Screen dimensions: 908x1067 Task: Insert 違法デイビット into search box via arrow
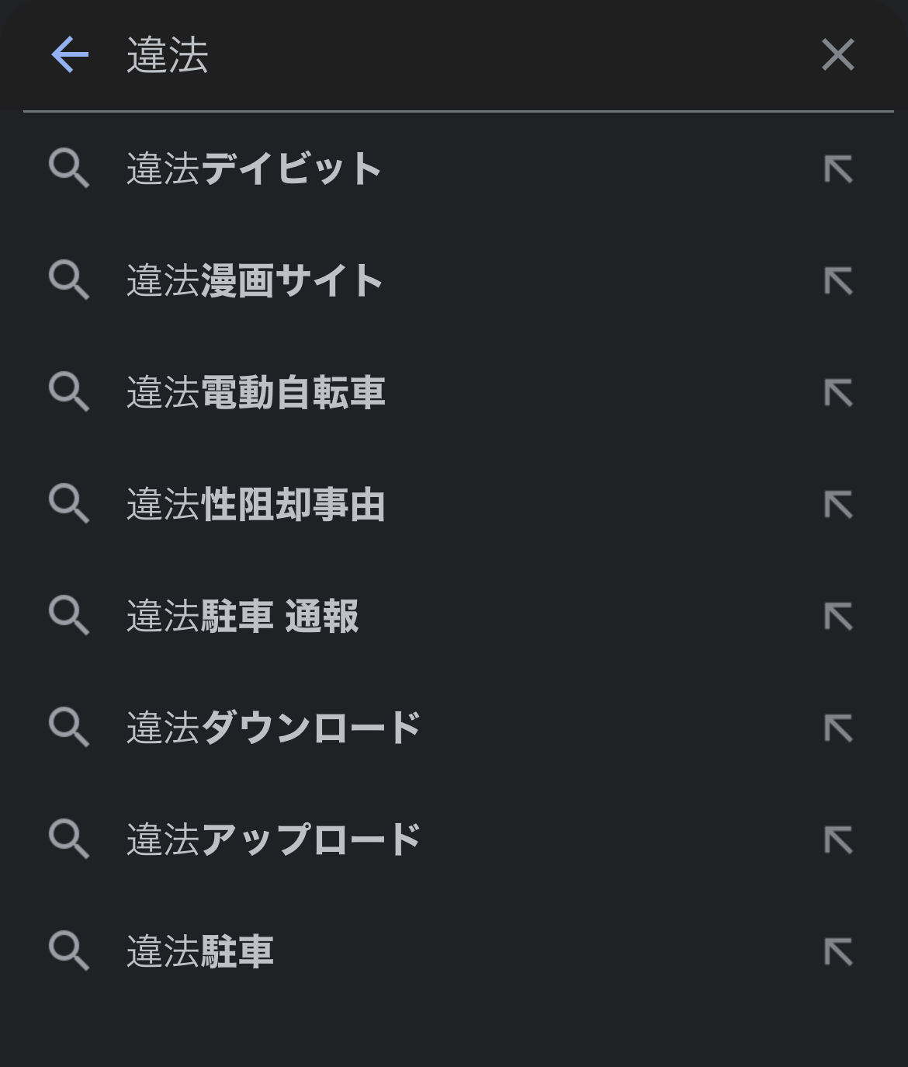(838, 169)
